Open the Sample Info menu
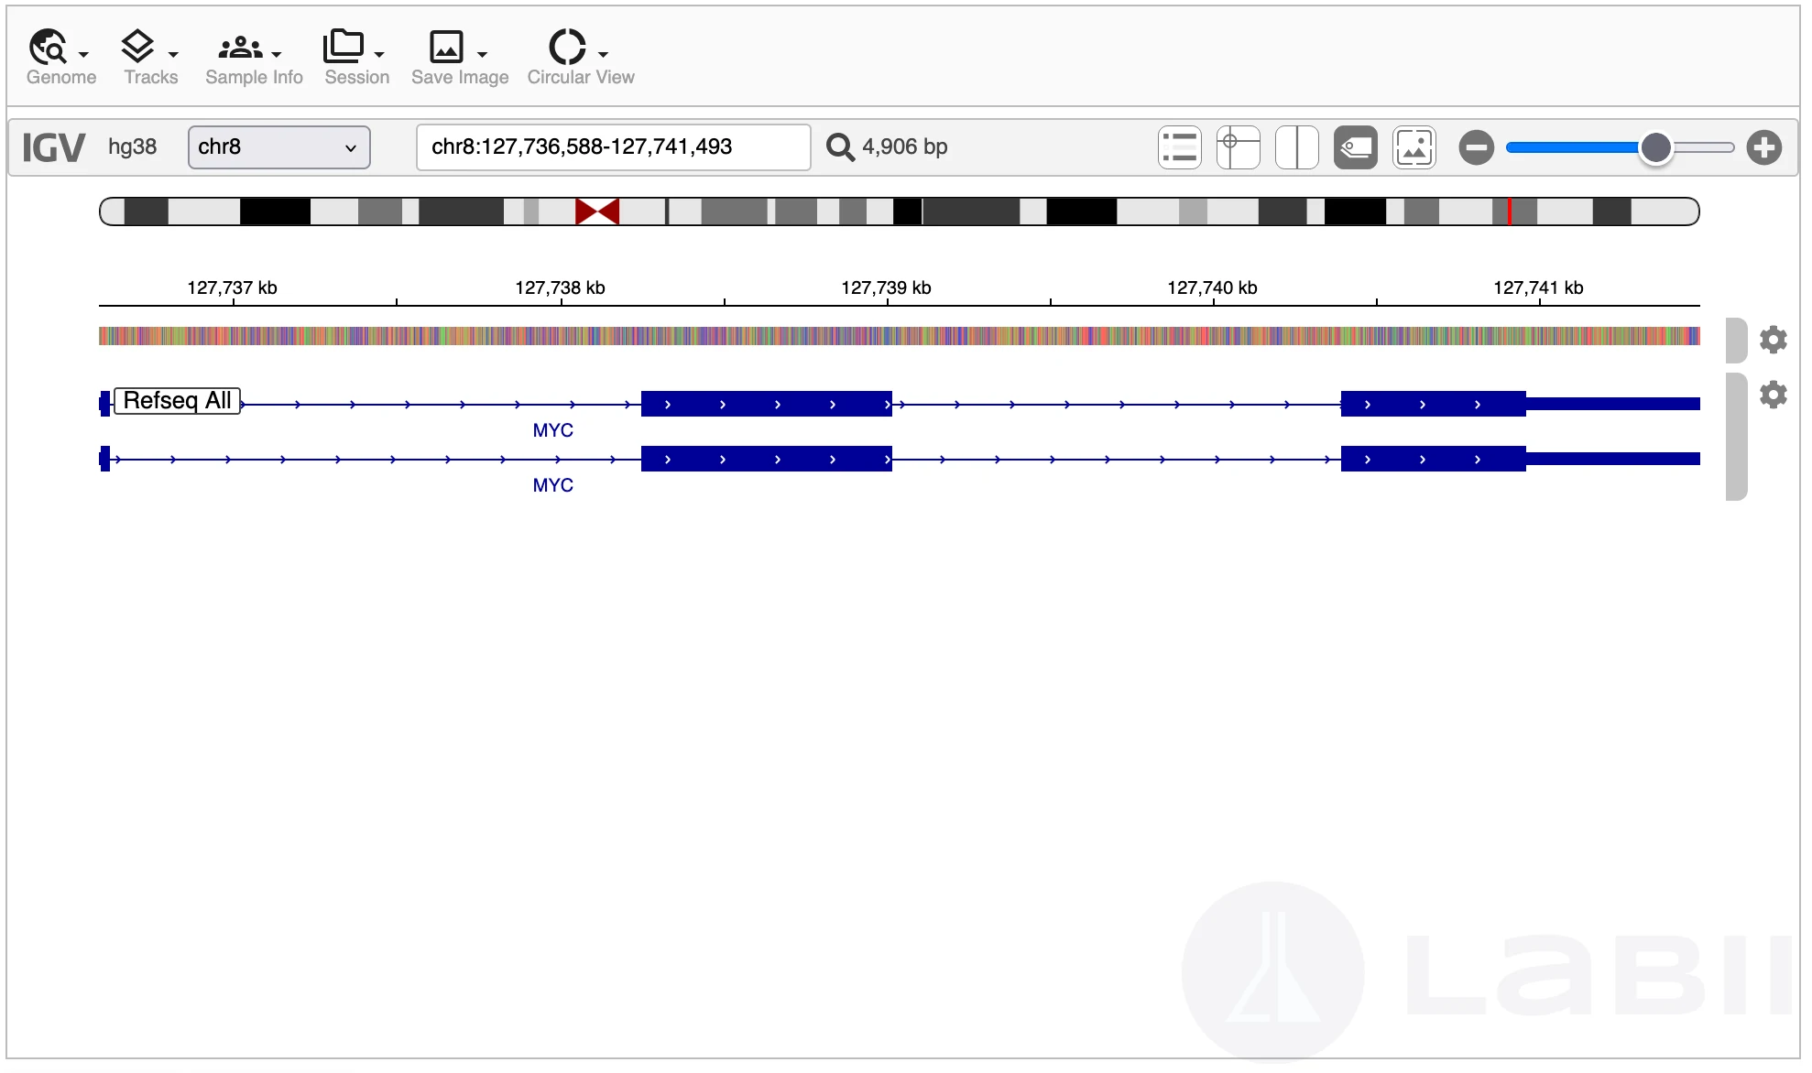This screenshot has height=1073, width=1812. click(254, 58)
